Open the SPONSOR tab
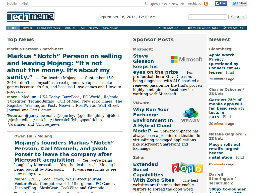257x193 pixels. pos(111,28)
